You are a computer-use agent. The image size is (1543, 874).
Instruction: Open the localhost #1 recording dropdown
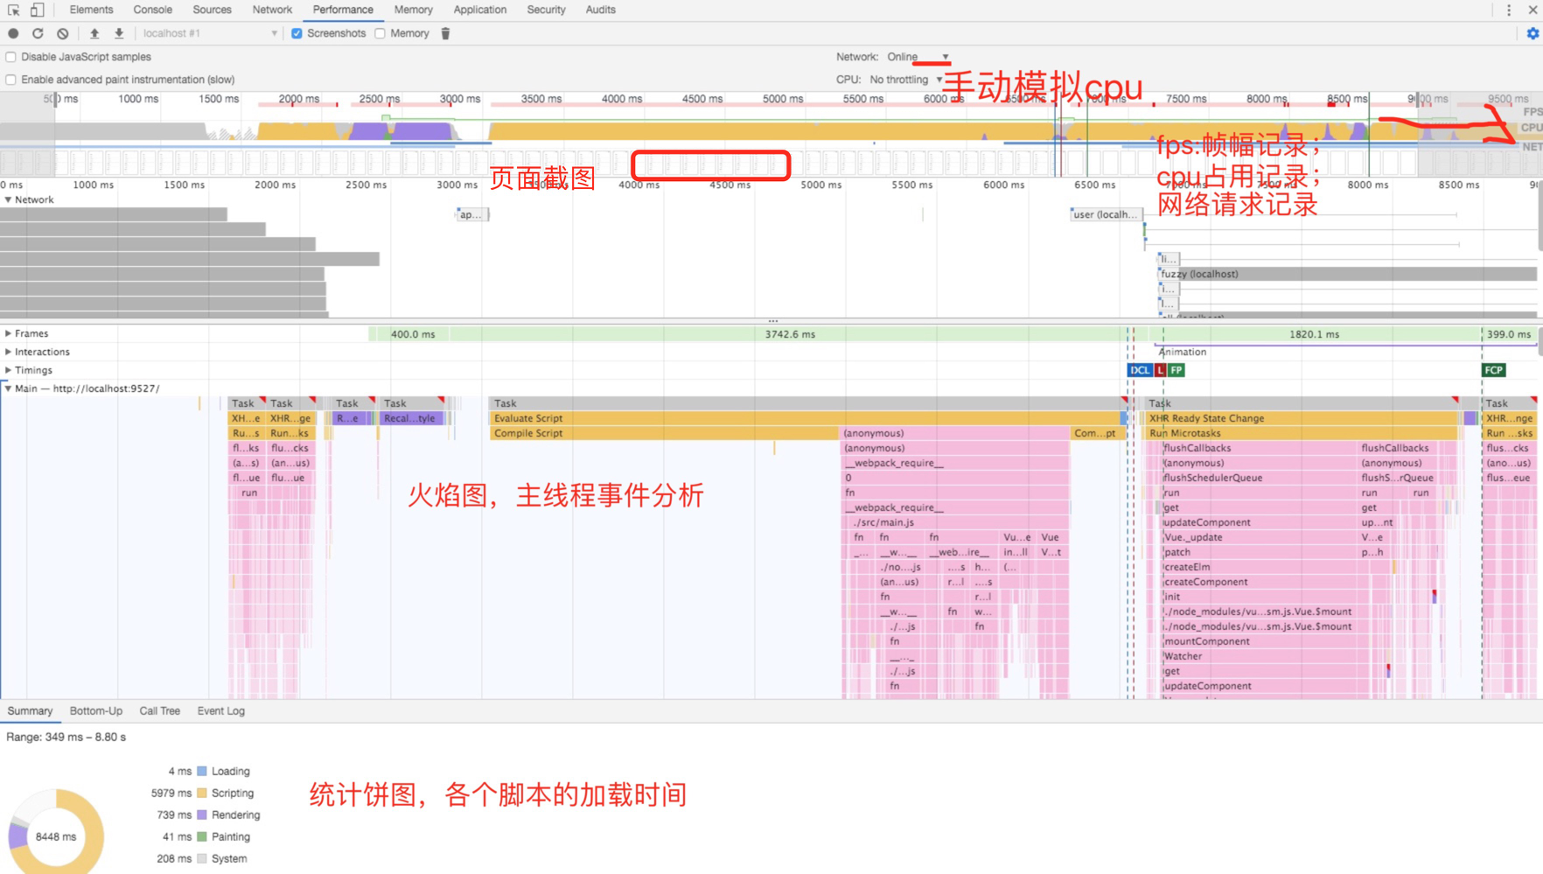click(210, 33)
